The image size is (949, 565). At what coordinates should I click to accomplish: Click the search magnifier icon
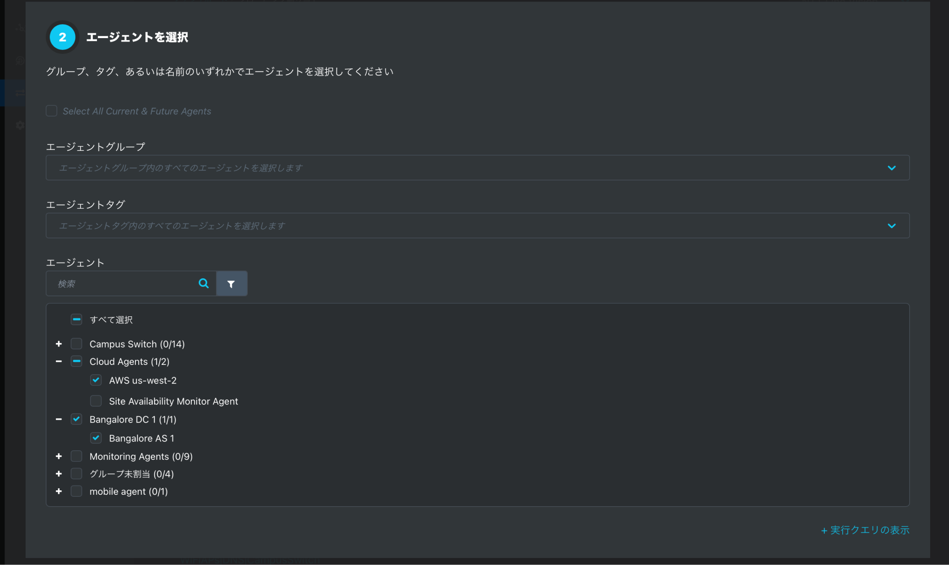203,283
